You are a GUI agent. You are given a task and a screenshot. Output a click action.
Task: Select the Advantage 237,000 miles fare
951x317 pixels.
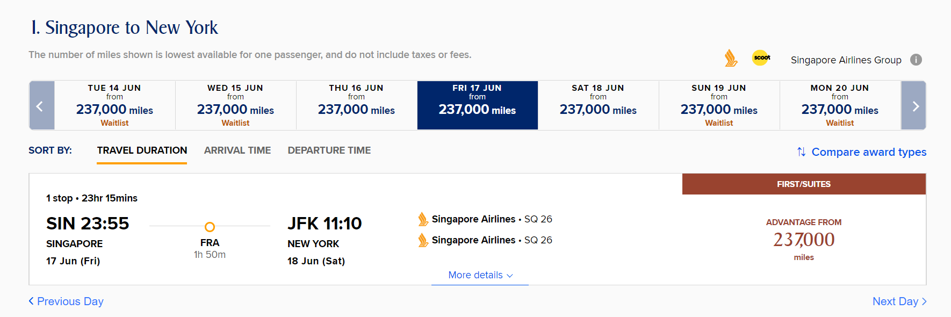click(x=804, y=240)
